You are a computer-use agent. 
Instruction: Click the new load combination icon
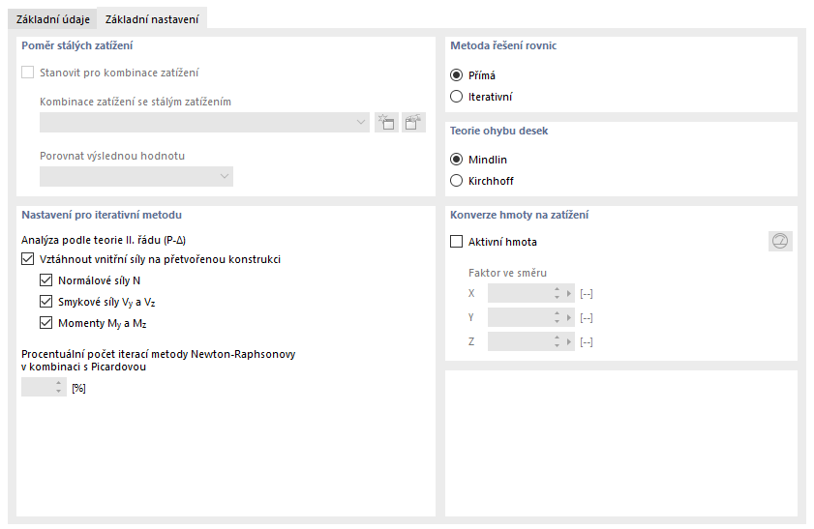pyautogui.click(x=386, y=122)
